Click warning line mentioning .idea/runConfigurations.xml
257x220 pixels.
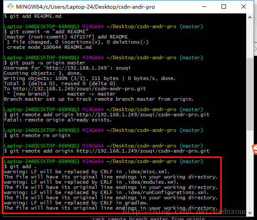coord(106,192)
